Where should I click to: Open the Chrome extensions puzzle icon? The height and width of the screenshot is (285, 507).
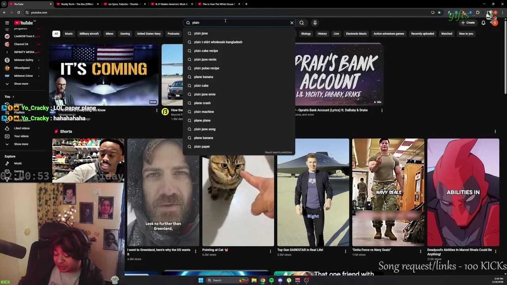tap(477, 12)
